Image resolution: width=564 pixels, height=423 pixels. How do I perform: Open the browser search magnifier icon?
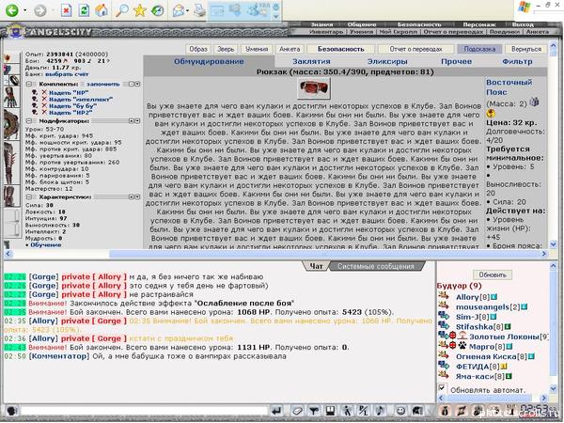[x=121, y=10]
